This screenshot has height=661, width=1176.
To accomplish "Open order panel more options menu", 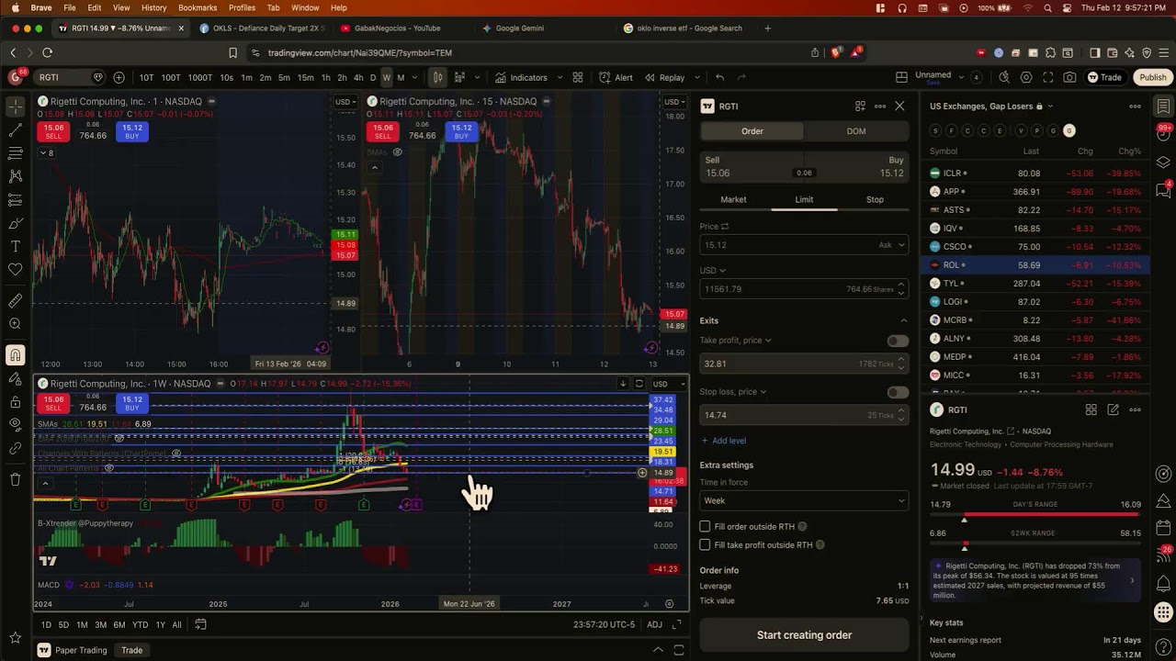I will tap(880, 106).
